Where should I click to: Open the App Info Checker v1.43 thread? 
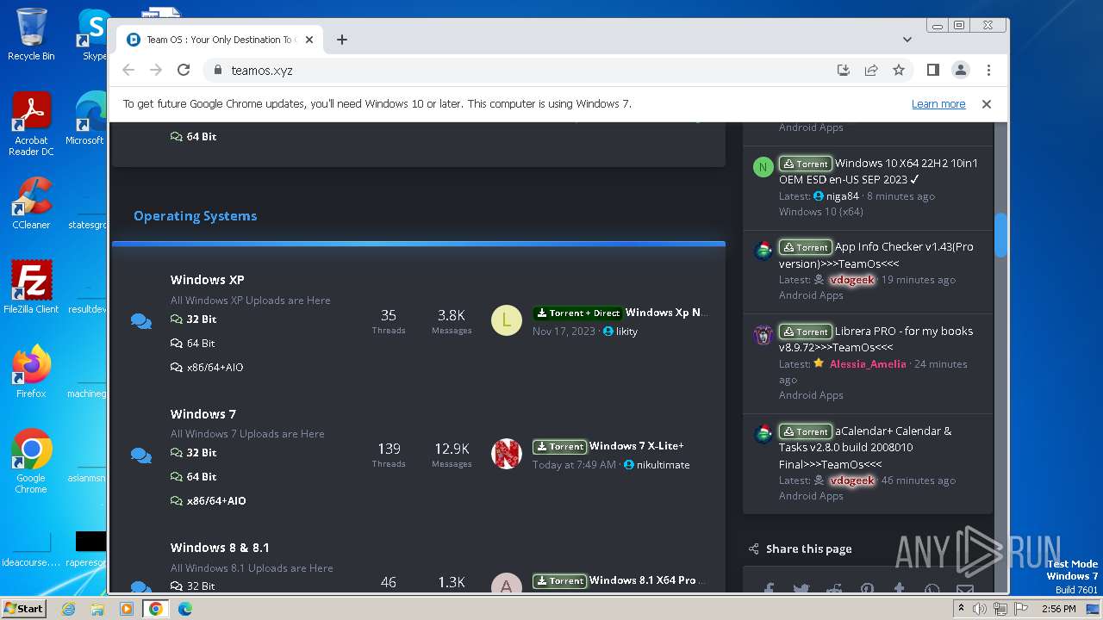876,255
